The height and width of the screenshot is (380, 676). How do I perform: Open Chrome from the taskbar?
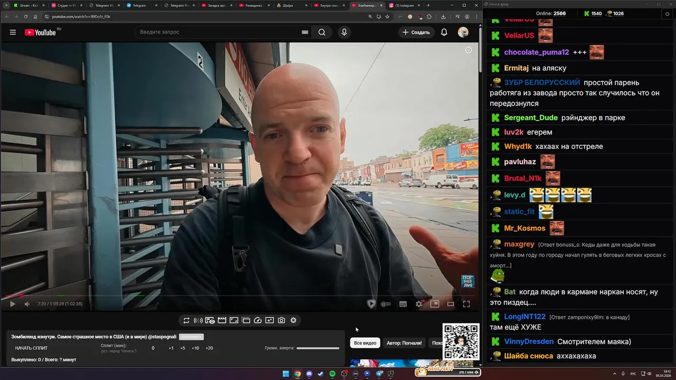[x=297, y=374]
